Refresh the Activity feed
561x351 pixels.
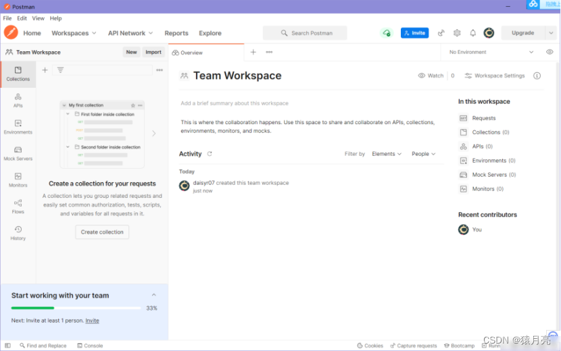pos(210,154)
